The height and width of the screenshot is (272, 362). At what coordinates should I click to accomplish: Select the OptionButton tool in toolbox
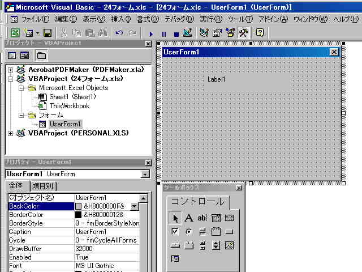click(189, 232)
